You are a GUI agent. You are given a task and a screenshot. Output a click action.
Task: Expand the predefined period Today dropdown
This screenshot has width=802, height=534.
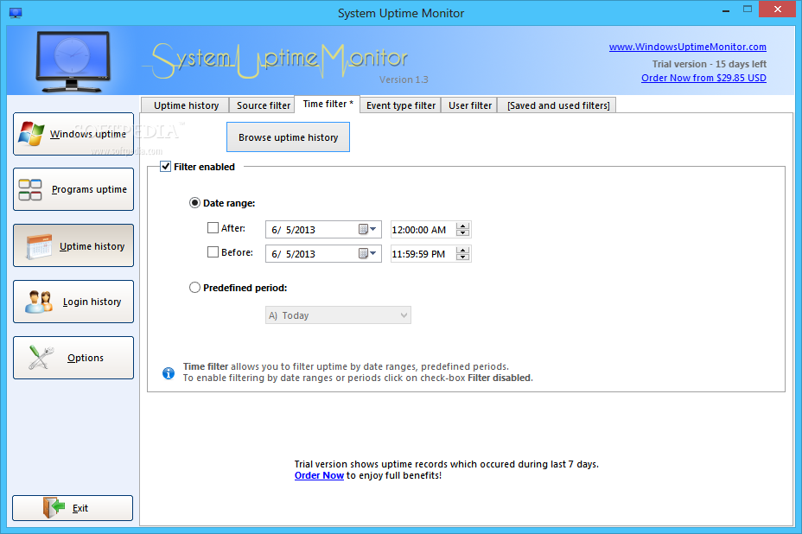click(404, 315)
